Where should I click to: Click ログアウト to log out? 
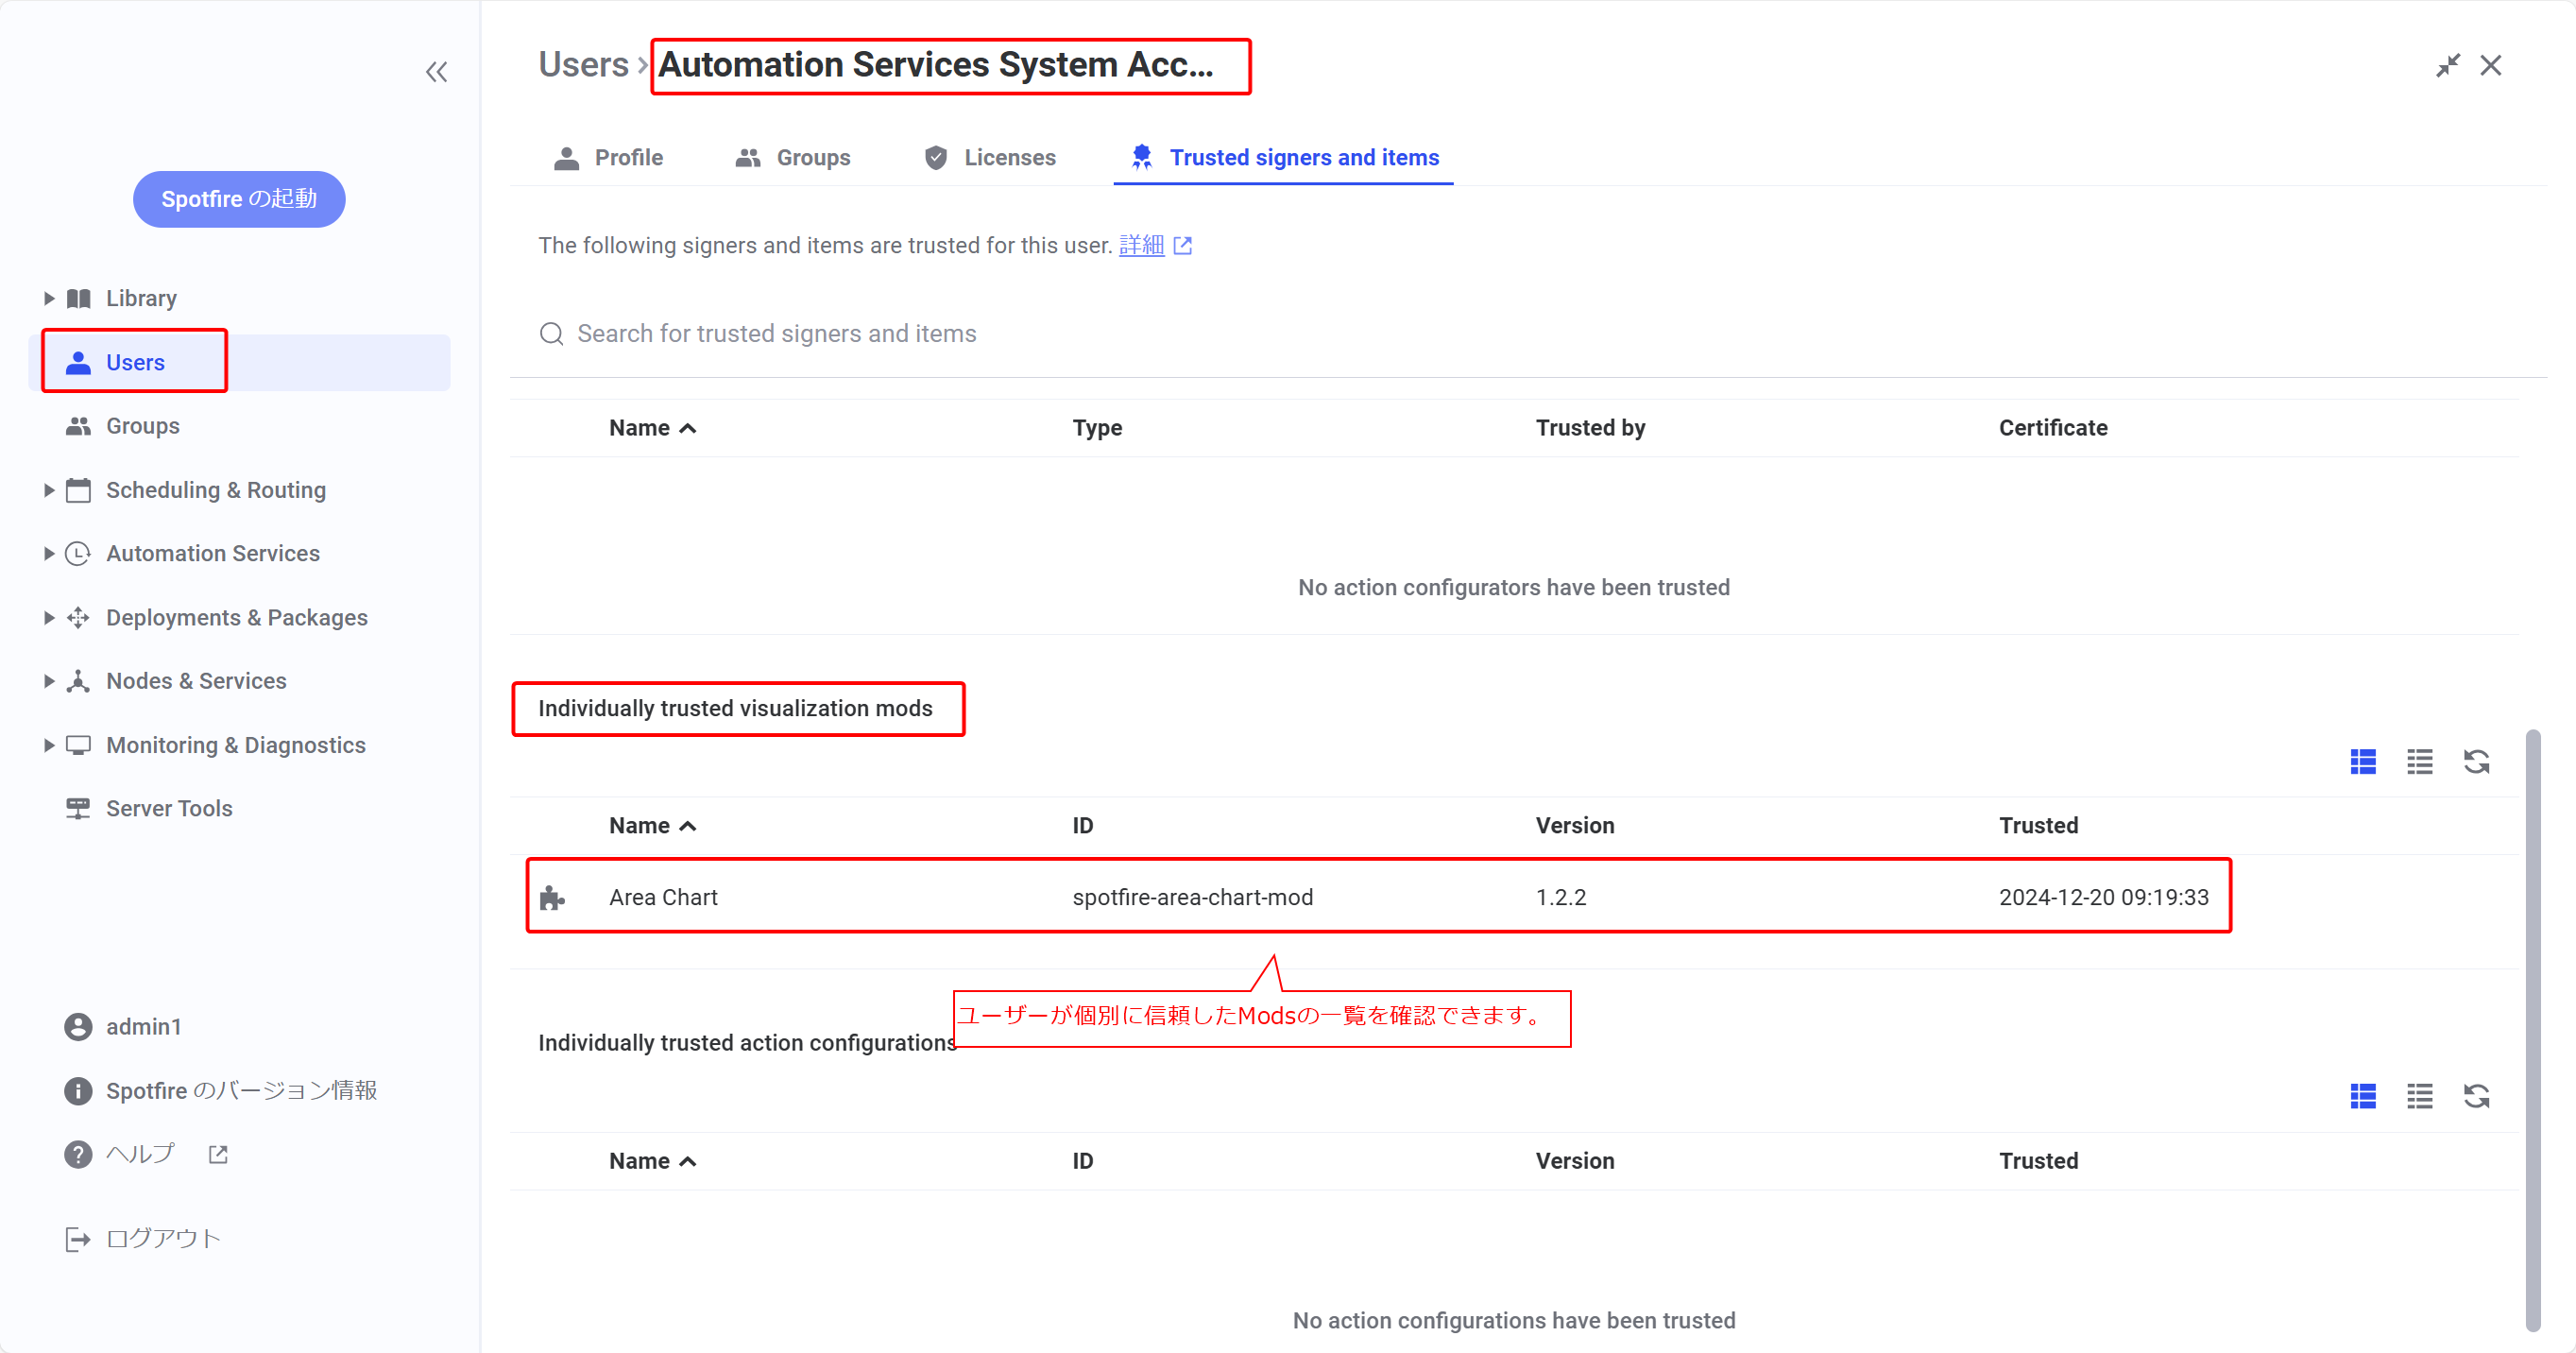click(163, 1238)
